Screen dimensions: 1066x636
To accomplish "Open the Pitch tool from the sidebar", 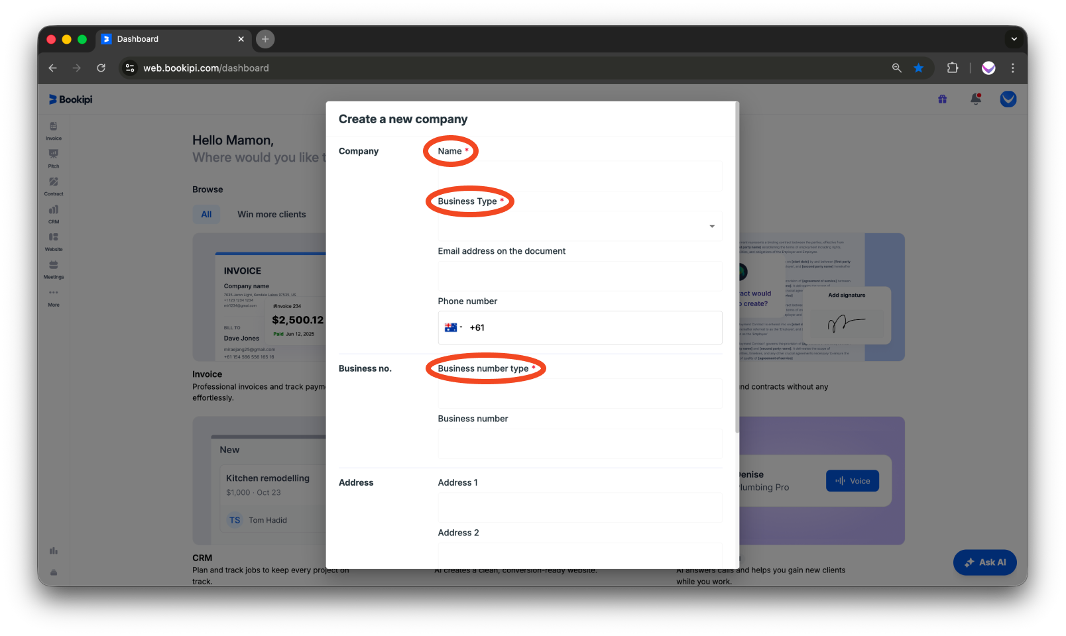I will click(53, 158).
